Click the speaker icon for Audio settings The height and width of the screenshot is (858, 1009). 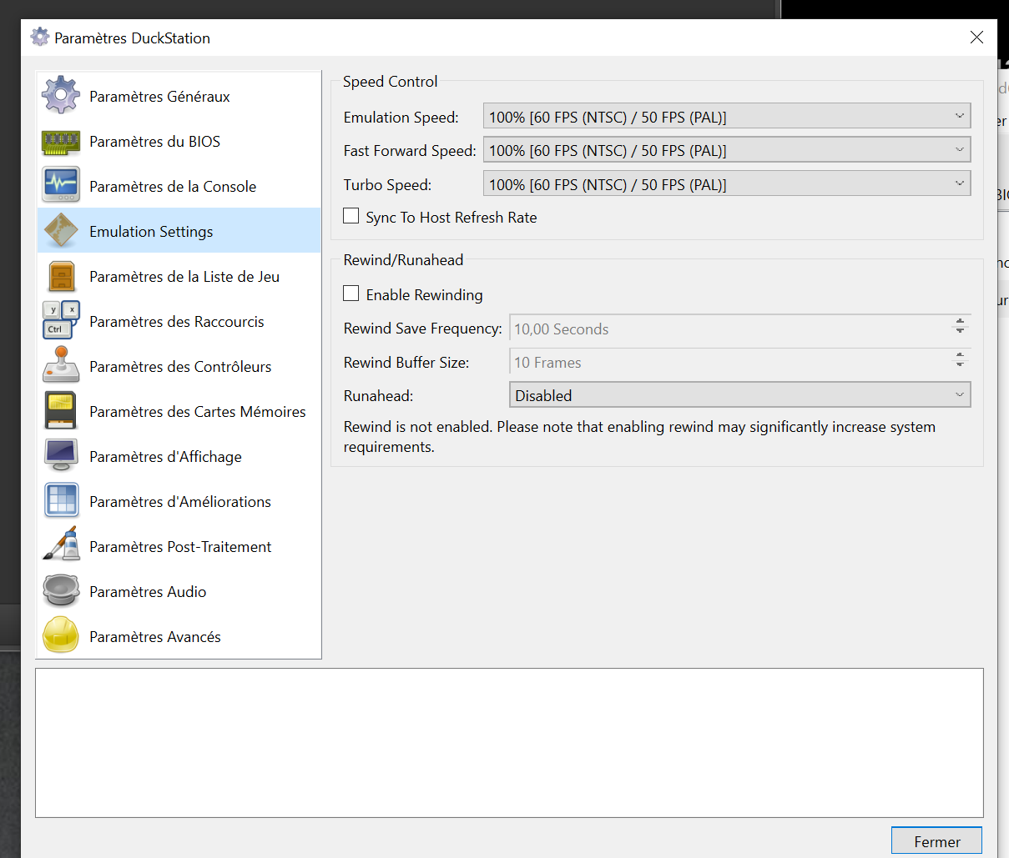pyautogui.click(x=61, y=590)
